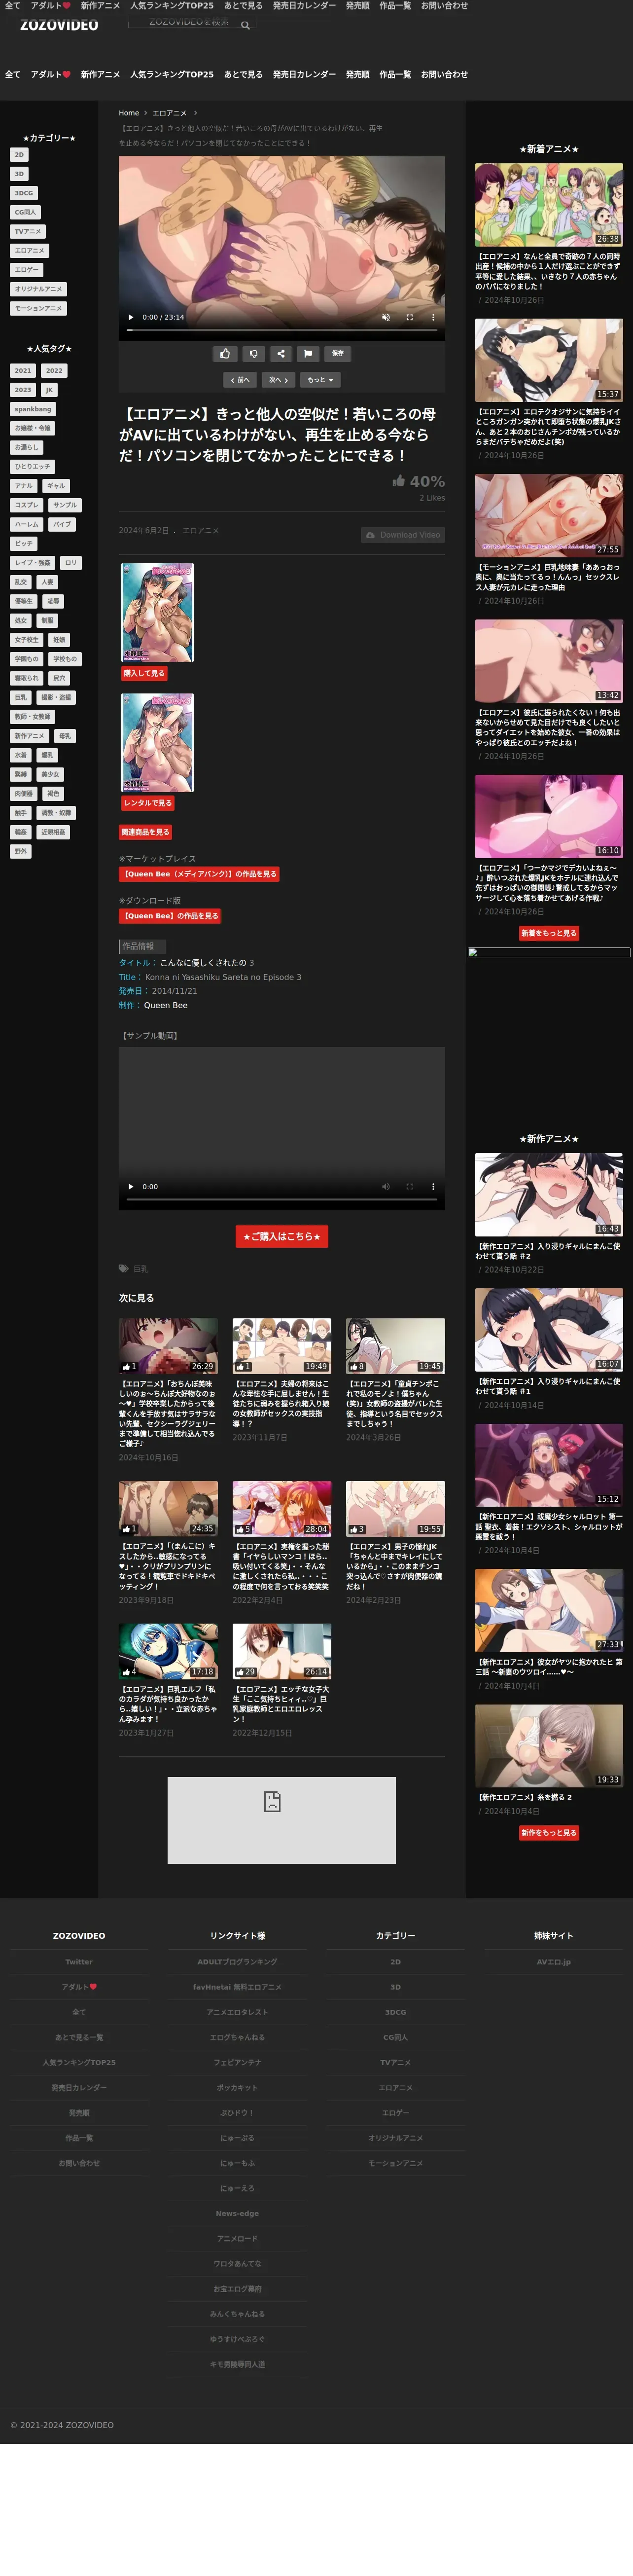Click the ★ご購入はこちら★ purchase button
The width and height of the screenshot is (633, 2576).
click(282, 1237)
